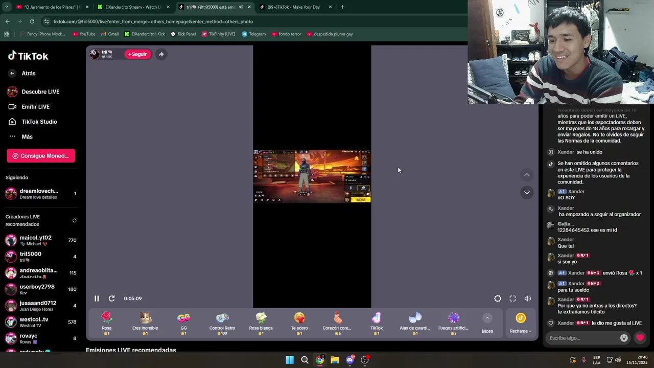Viewport: 654px width, 368px height.
Task: Open Windows Start menu
Action: (x=290, y=360)
